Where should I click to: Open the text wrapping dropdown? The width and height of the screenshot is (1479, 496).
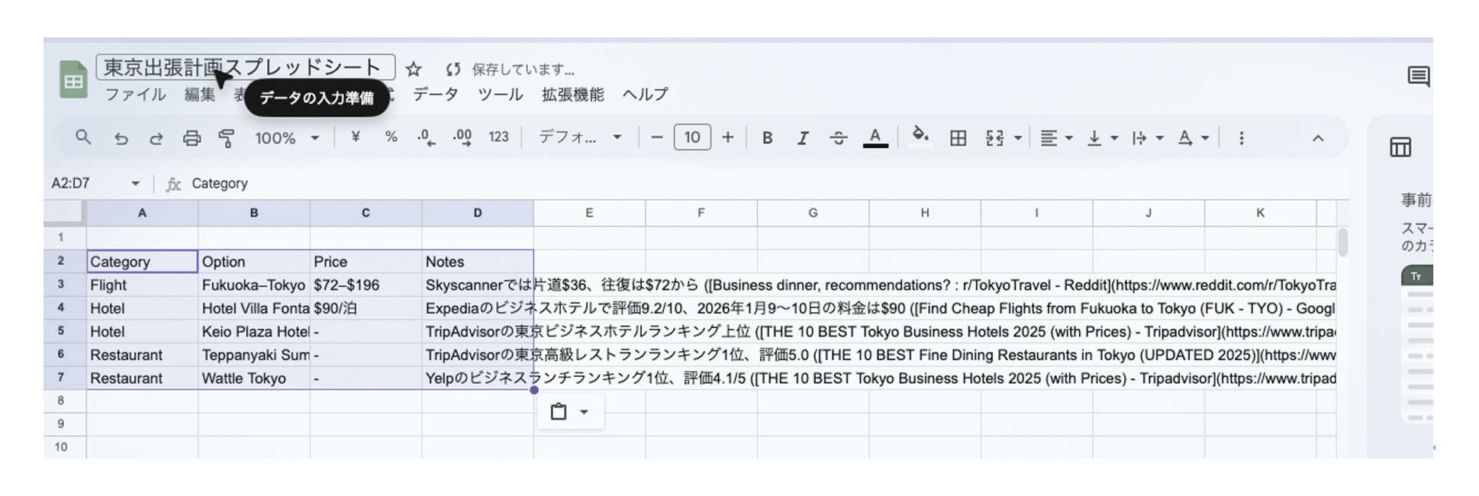[1148, 138]
